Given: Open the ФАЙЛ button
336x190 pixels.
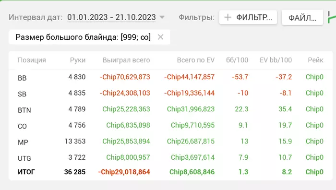Looking at the screenshot, I should pyautogui.click(x=302, y=17).
